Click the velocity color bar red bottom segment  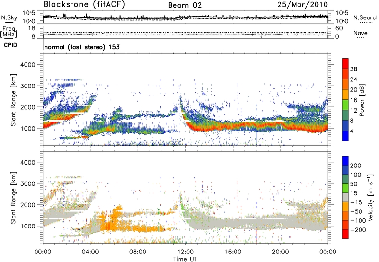[x=345, y=234]
